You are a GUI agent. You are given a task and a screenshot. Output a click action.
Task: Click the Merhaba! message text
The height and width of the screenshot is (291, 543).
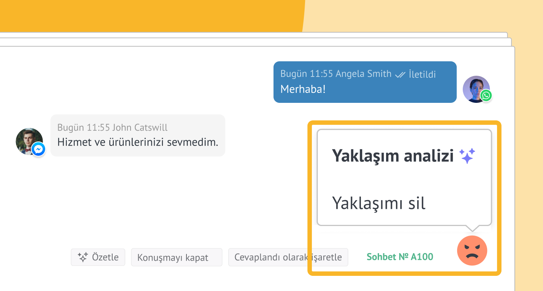pyautogui.click(x=303, y=89)
